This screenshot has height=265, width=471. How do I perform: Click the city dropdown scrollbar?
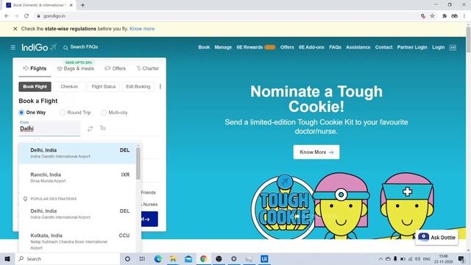point(138,163)
